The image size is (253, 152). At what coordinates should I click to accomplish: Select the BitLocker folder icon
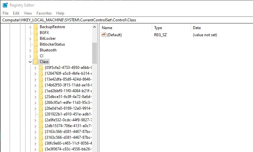tap(36, 38)
